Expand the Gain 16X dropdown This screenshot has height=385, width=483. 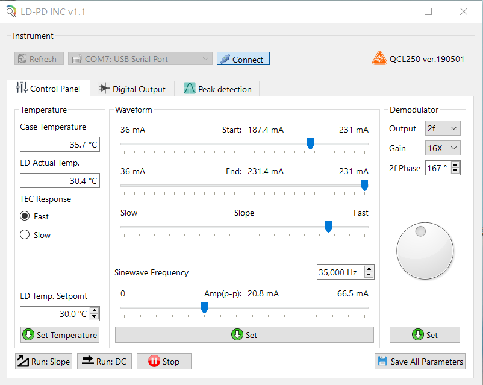443,148
